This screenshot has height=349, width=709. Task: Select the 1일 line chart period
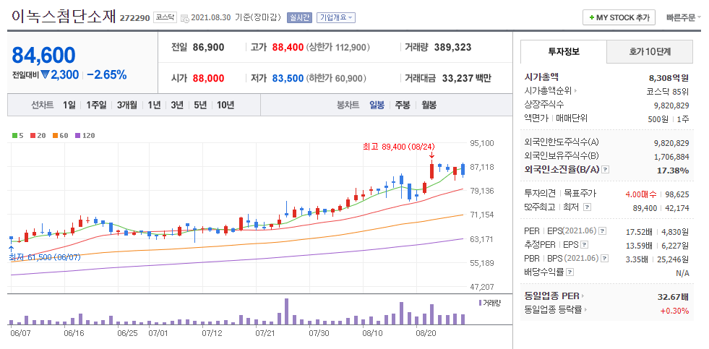pos(69,105)
